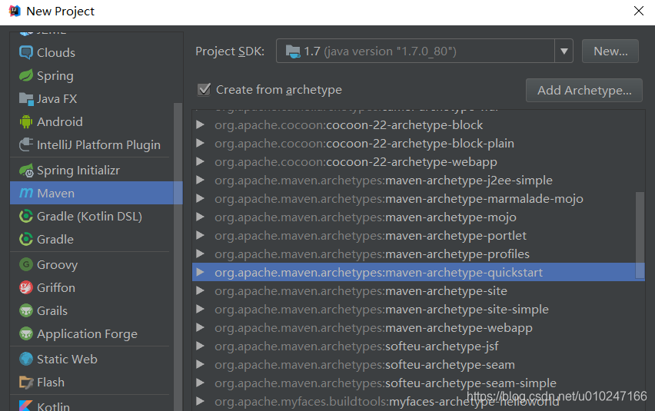Image resolution: width=655 pixels, height=411 pixels.
Task: Click the Add Archetype... button
Action: click(x=584, y=90)
